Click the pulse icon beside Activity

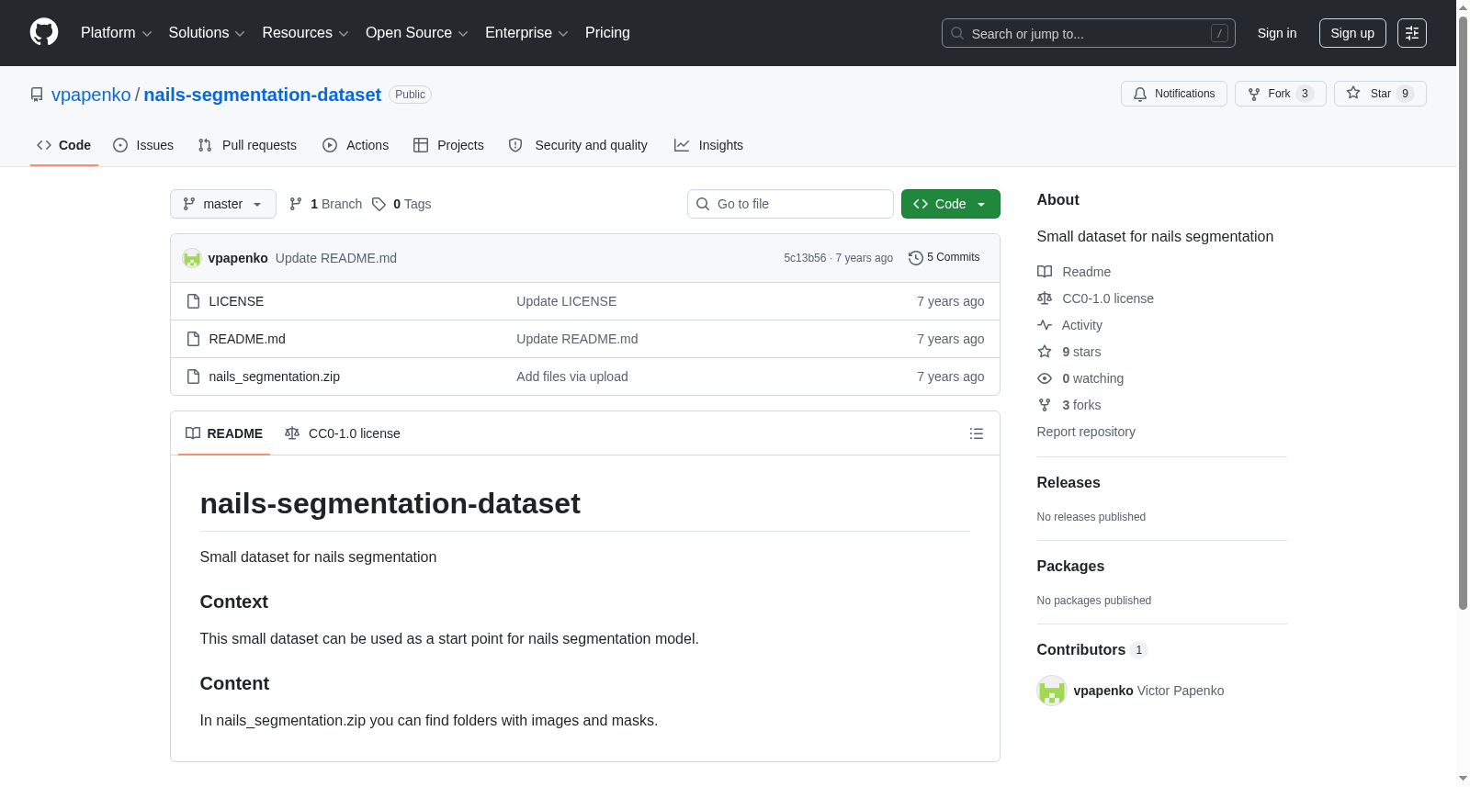(1045, 325)
